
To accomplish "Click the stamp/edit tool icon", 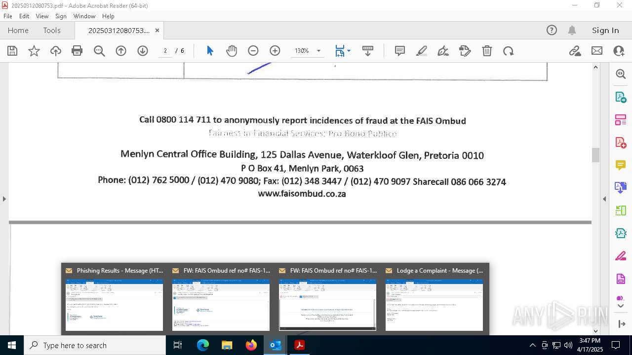I will [x=465, y=51].
